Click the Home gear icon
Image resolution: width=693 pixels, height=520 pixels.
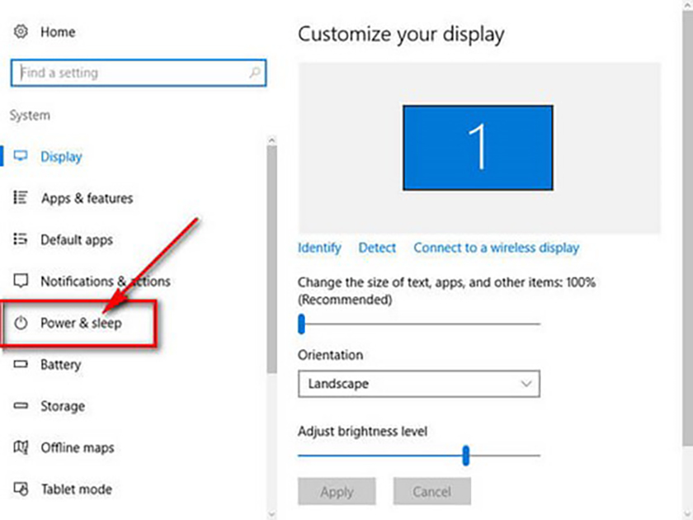[20, 31]
